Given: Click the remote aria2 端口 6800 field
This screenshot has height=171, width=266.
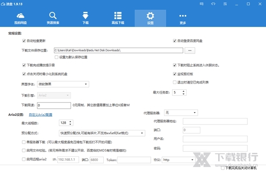Looking at the screenshot, I should click(97, 160).
